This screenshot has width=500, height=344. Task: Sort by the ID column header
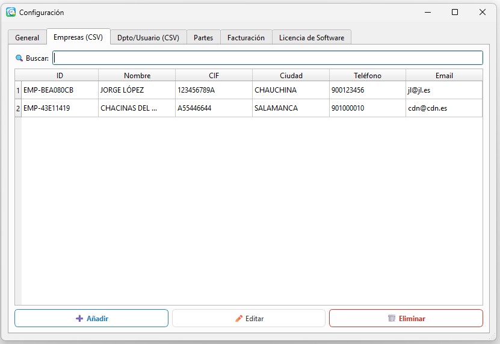(x=60, y=76)
